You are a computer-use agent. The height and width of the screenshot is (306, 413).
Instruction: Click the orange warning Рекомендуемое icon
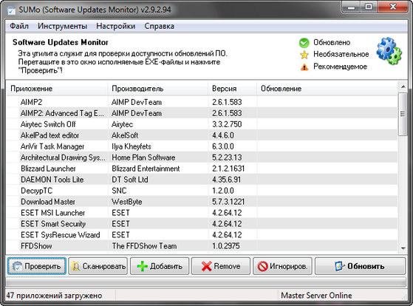coord(304,67)
